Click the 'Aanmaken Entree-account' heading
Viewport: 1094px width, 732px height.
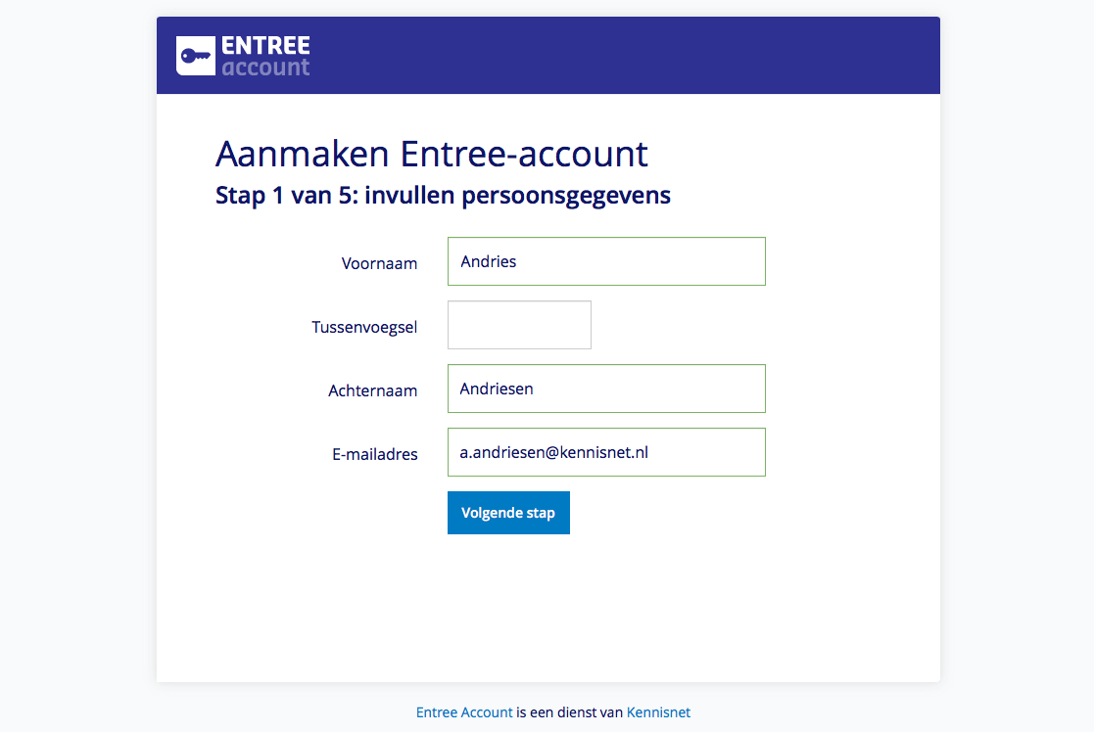(431, 154)
